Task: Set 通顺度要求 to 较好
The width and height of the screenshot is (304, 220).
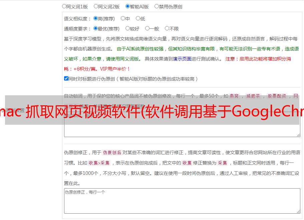Action: (127, 28)
